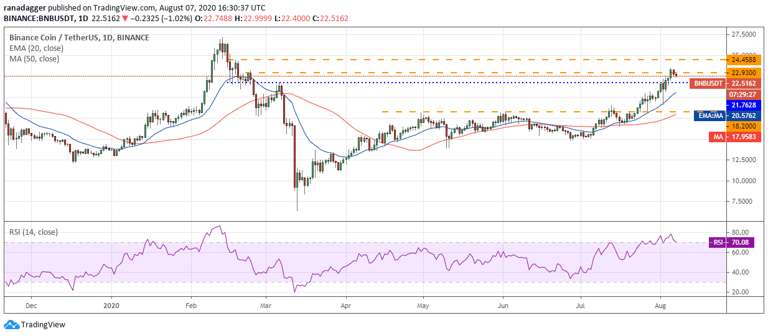Click the 80.00 RSI axis tick
The image size is (768, 336).
pos(740,233)
